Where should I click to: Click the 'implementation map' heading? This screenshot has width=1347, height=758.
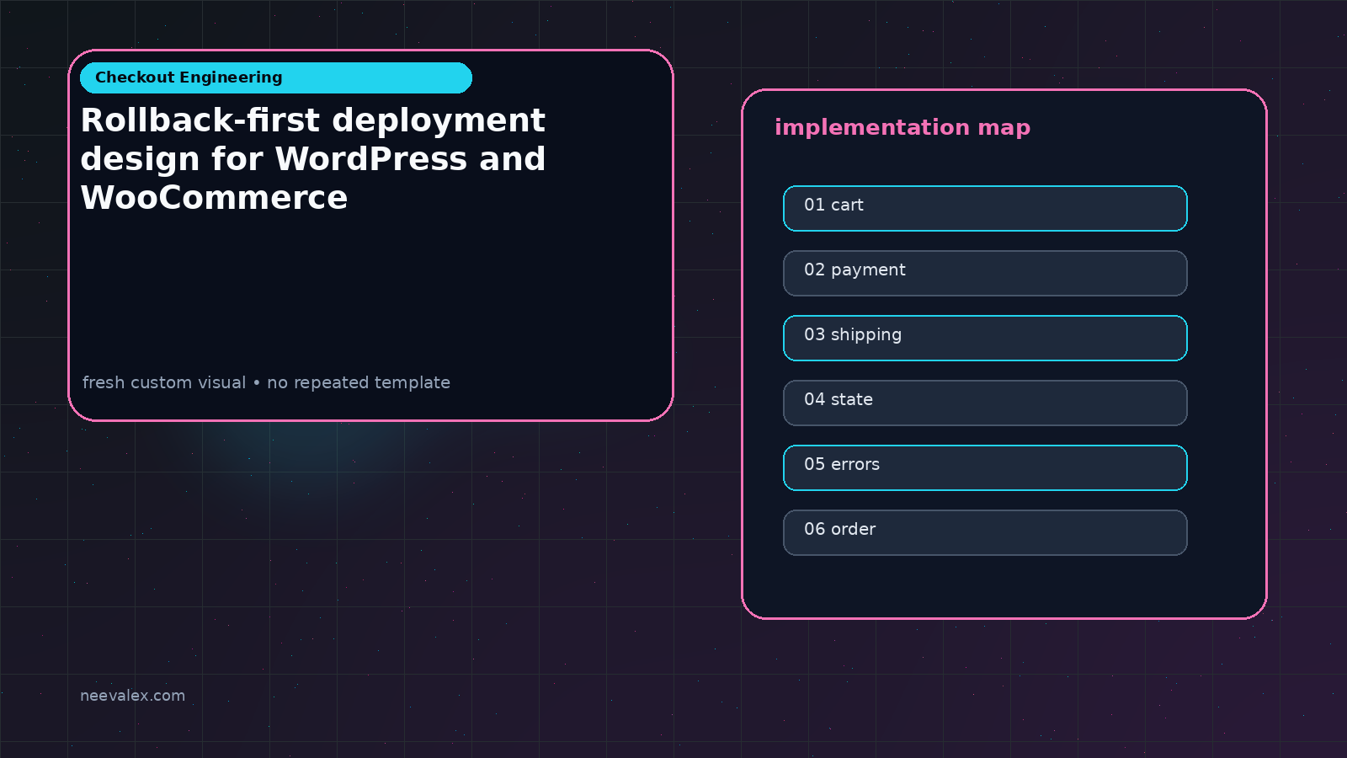click(902, 127)
